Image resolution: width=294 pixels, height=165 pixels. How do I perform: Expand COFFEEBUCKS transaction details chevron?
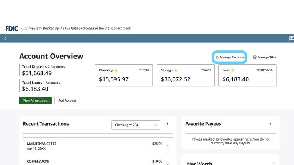point(168,164)
